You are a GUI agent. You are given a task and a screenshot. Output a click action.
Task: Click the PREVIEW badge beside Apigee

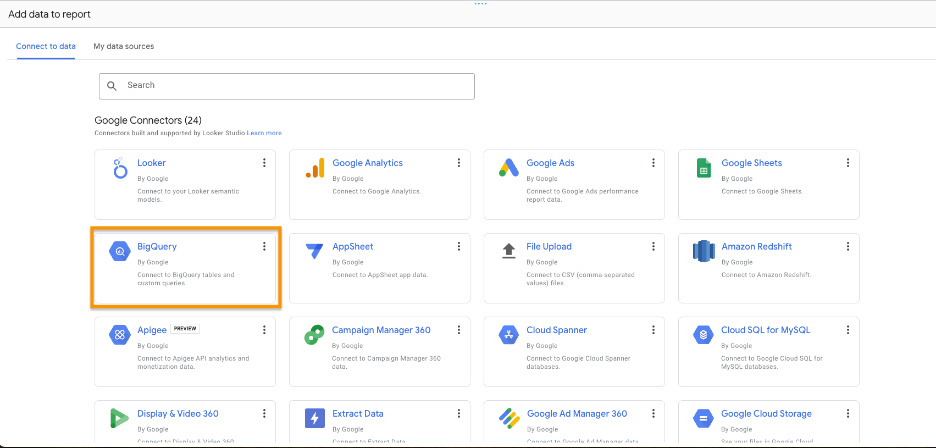(185, 329)
